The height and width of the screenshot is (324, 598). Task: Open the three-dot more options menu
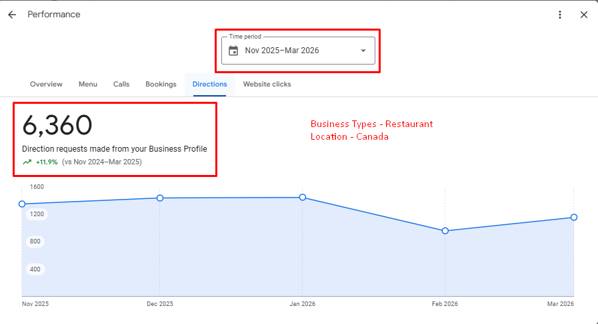coord(560,15)
